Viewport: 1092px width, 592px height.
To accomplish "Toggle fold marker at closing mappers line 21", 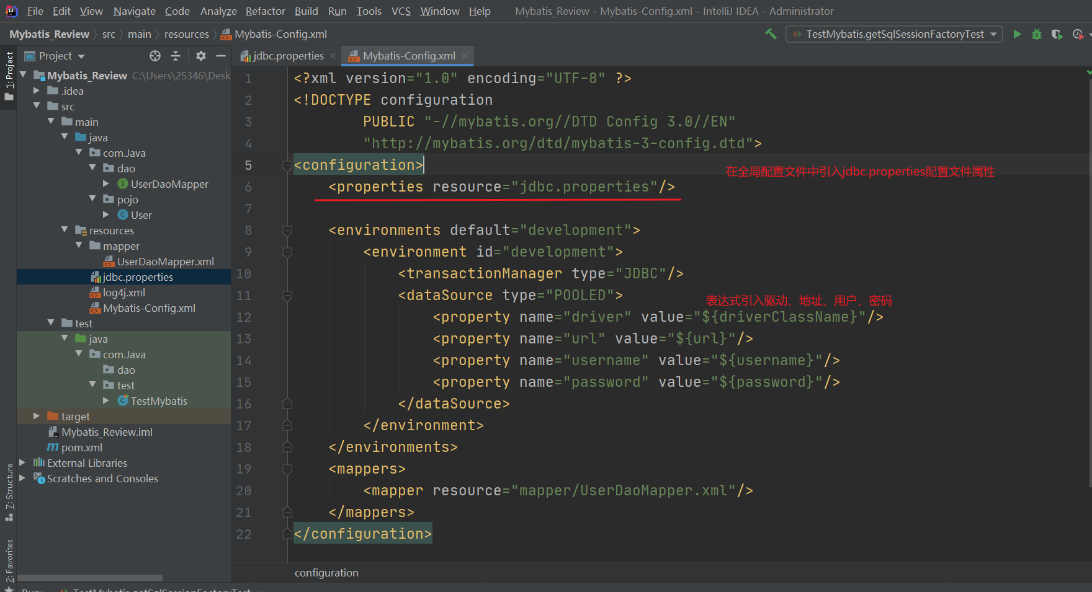I will (287, 513).
